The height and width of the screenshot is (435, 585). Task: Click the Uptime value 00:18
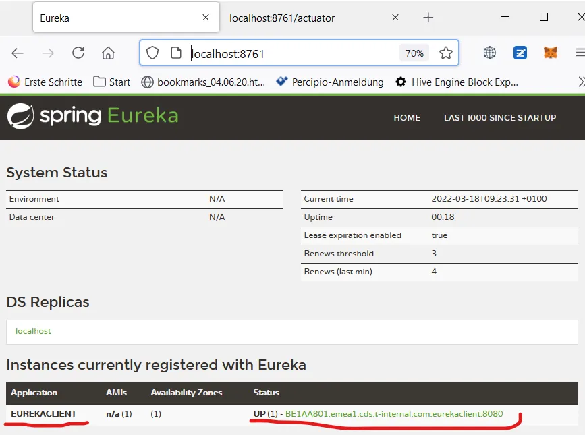click(x=443, y=217)
